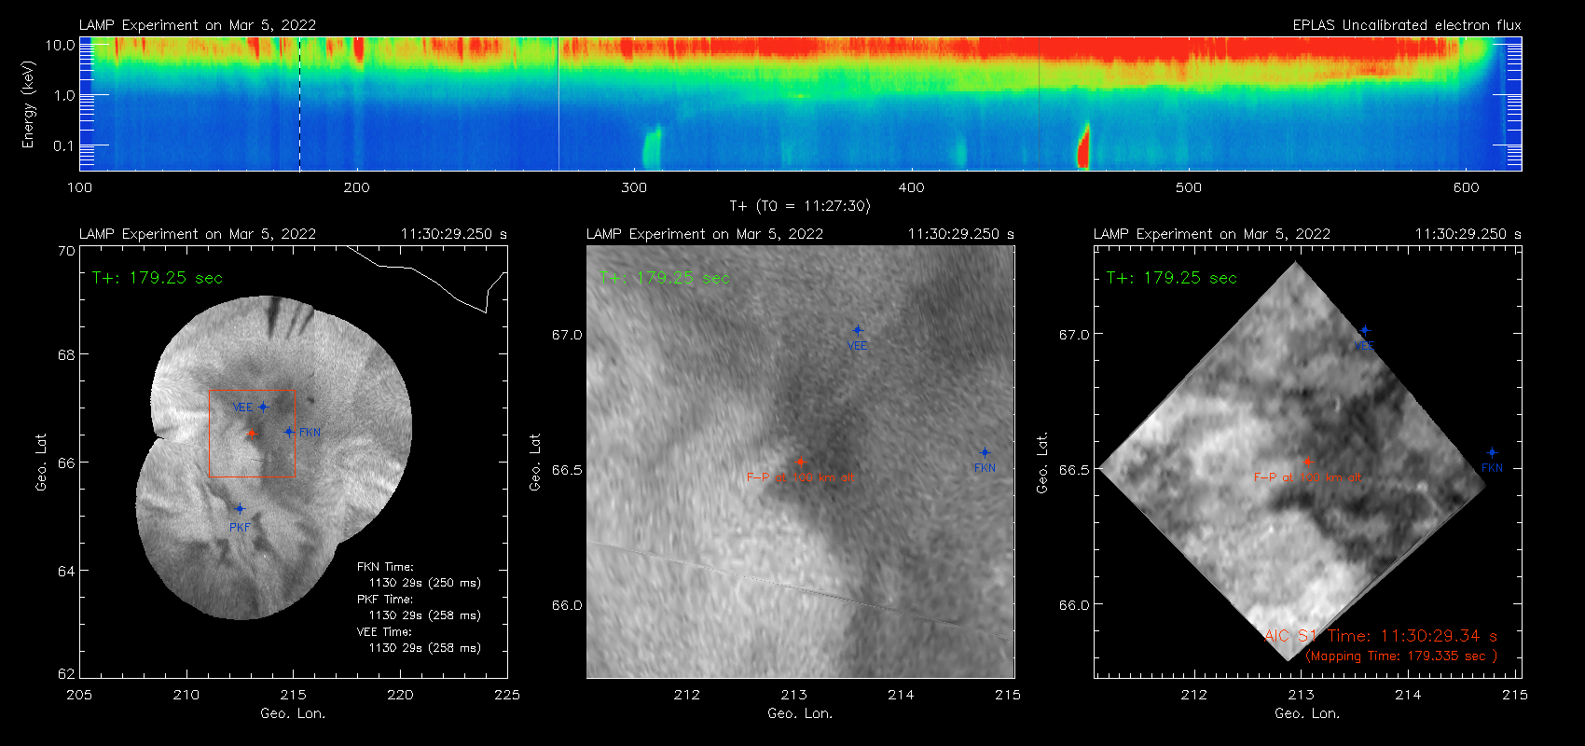Click '10.0' tick on energy axis
This screenshot has height=746, width=1585.
61,45
